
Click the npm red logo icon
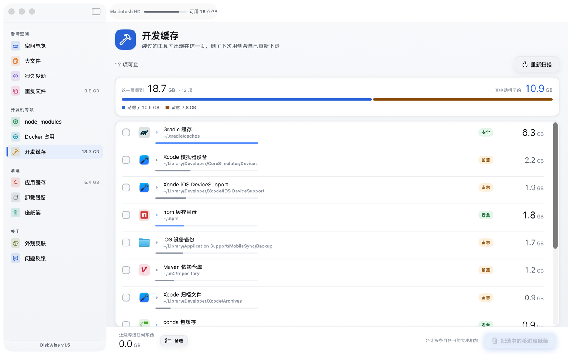point(144,215)
